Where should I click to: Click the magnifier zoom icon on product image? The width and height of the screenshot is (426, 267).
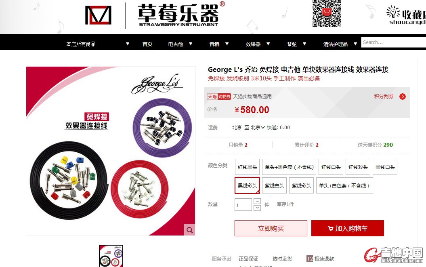189,230
